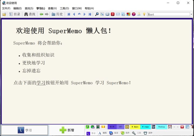The height and width of the screenshot is (136, 194).
Task: Click the red Google search icon
Action: click(113, 14)
